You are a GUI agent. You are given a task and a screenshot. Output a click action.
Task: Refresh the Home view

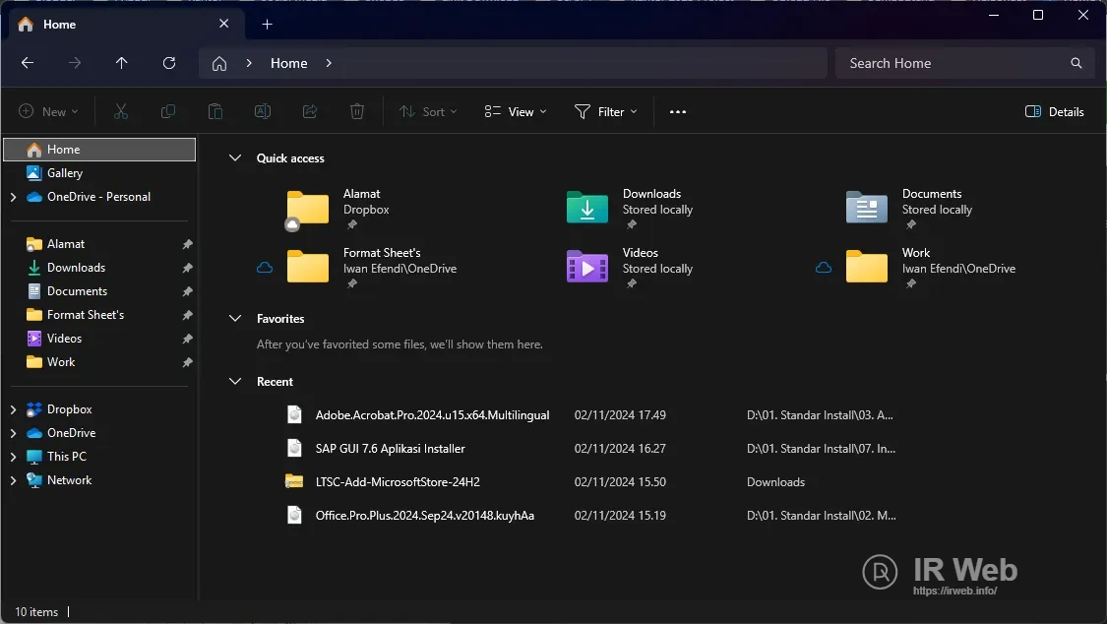[168, 63]
